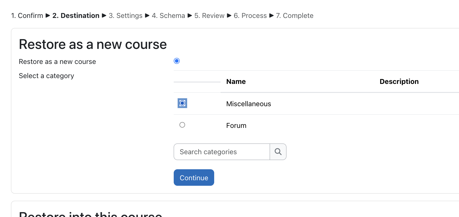Viewport: 459px width, 217px height.
Task: Select the 2. Destination step
Action: [76, 16]
